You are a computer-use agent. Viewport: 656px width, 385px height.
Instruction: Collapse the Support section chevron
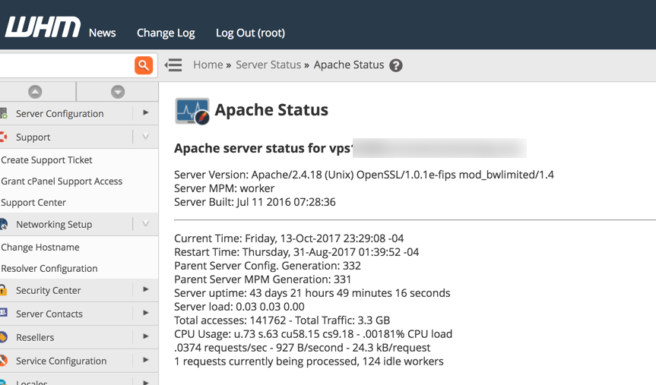tap(145, 137)
